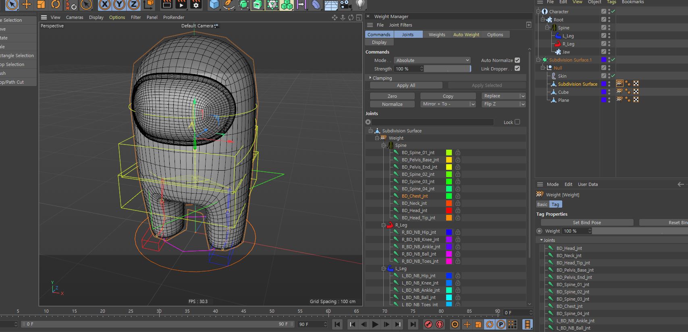
Task: Open the Weights tab in Weight Manager
Action: click(437, 35)
